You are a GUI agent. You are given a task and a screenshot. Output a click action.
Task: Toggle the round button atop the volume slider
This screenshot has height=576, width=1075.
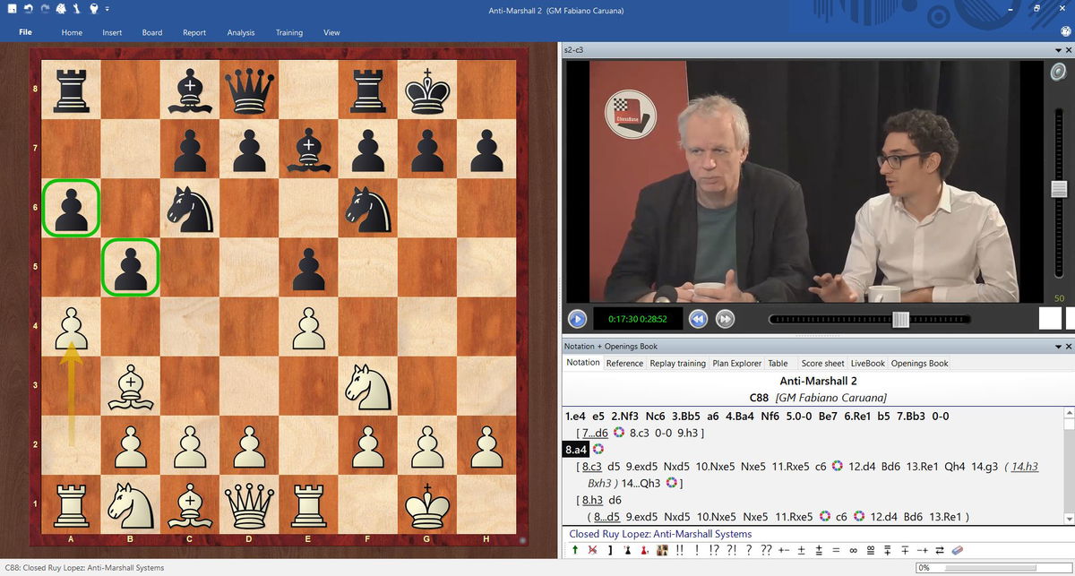pos(1059,73)
